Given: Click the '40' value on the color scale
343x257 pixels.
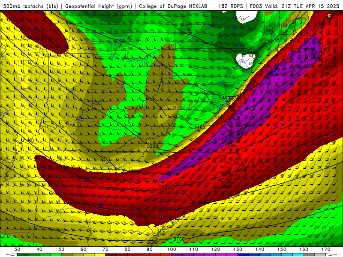Looking at the screenshot, I should click(39, 249).
